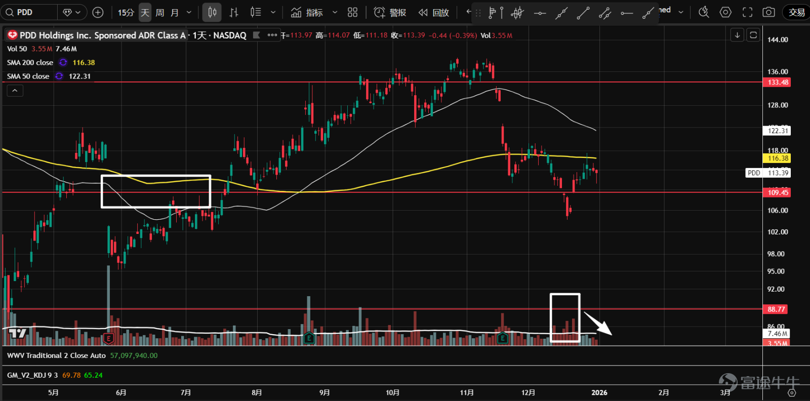The image size is (810, 401).
Task: Expand the interval list chevron after 月
Action: (x=189, y=12)
